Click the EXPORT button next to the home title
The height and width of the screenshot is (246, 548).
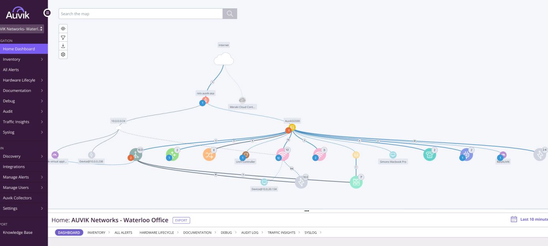click(181, 220)
